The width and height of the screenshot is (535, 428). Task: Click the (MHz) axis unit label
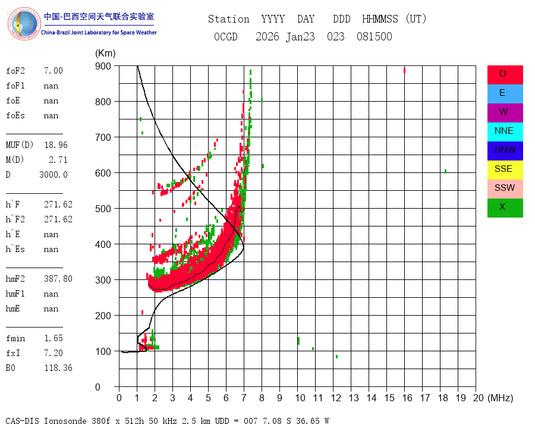coord(501,398)
